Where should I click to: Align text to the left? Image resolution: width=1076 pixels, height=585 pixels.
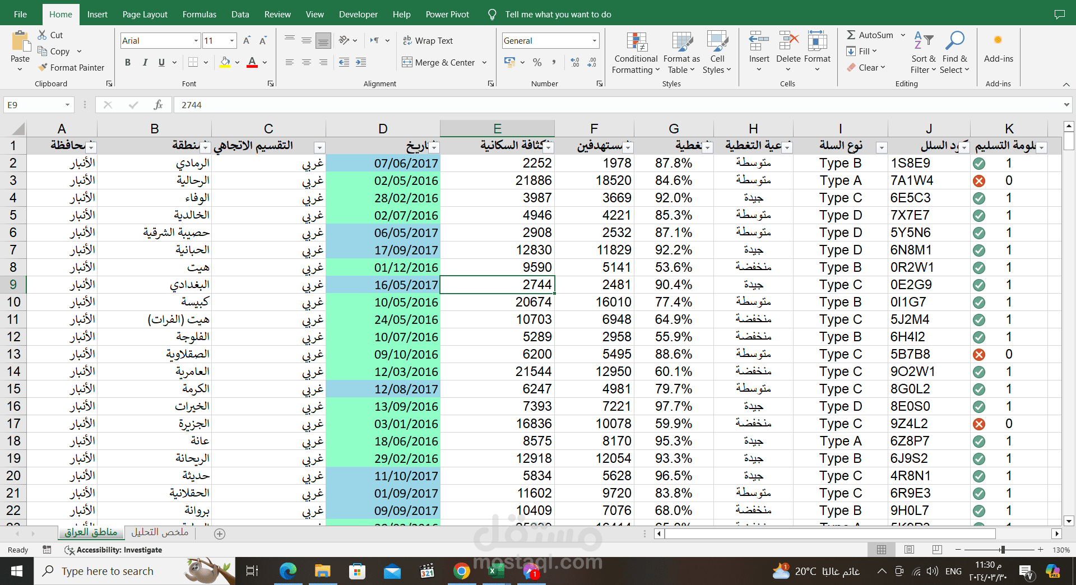pos(289,63)
